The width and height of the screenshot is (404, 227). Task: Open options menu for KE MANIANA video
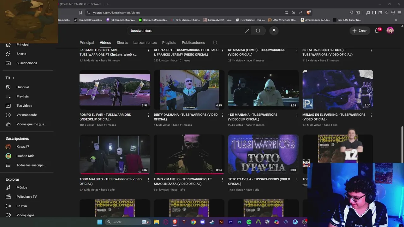297,115
